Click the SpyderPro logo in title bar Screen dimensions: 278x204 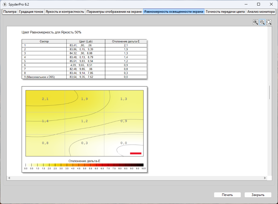click(5, 4)
